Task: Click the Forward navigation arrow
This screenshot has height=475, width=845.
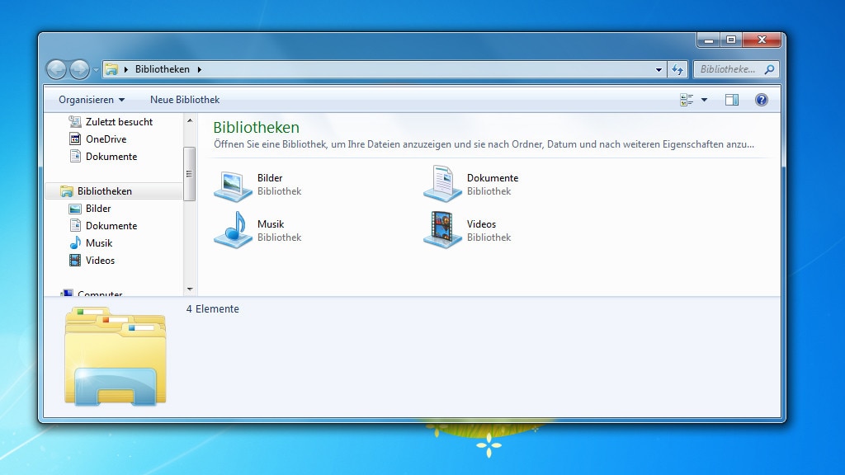Action: (x=79, y=69)
